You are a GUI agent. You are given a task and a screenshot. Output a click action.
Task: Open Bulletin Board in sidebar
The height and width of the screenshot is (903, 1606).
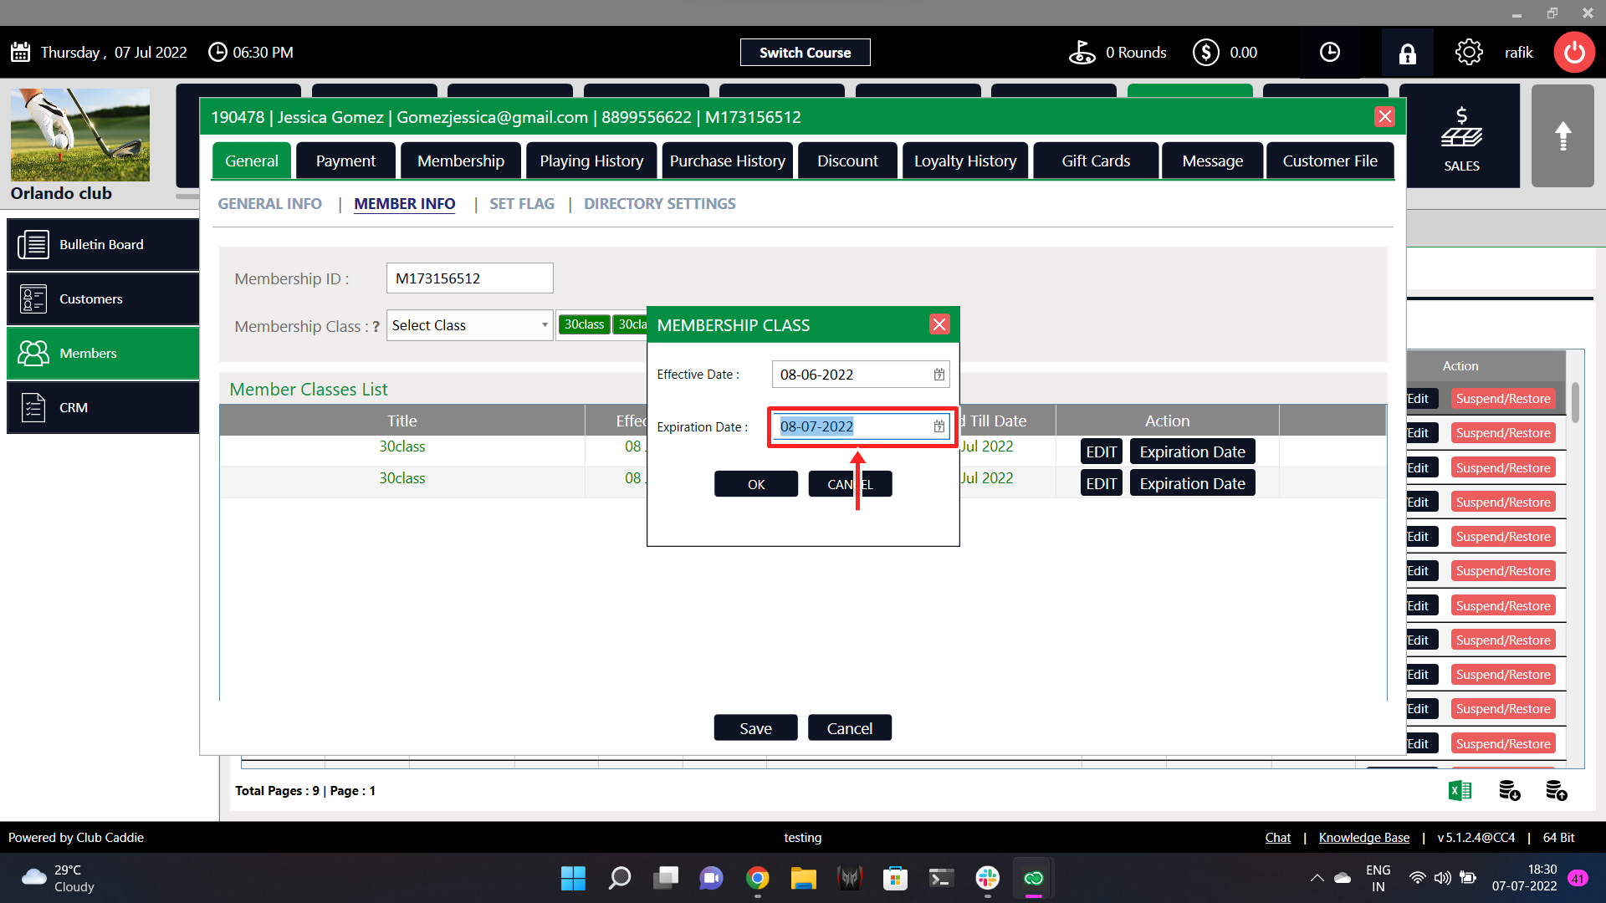pyautogui.click(x=103, y=244)
